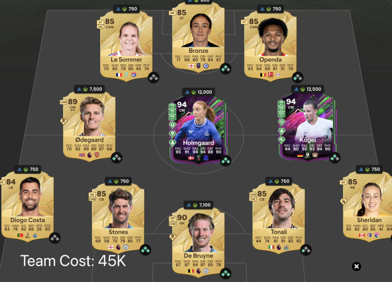This screenshot has width=392, height=282.
Task: Click the chemistry icon beside Diogo Costa
Action: [x=55, y=238]
